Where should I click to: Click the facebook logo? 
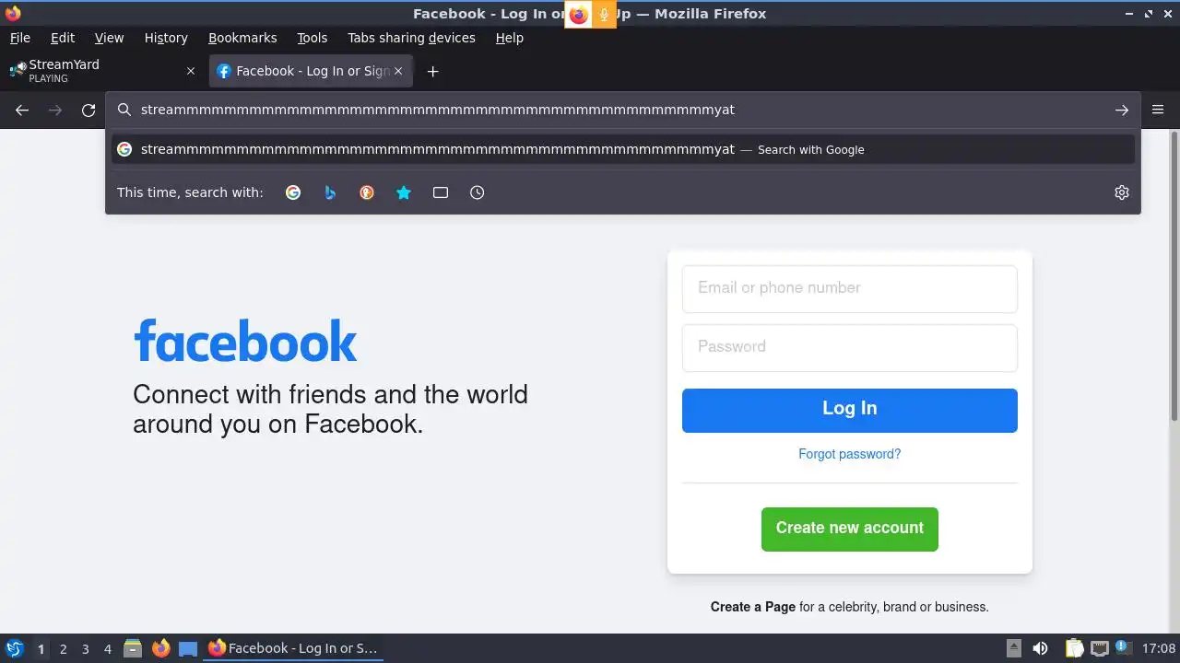click(245, 342)
